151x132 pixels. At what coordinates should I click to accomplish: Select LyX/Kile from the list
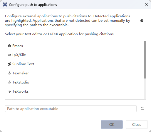click(74, 55)
